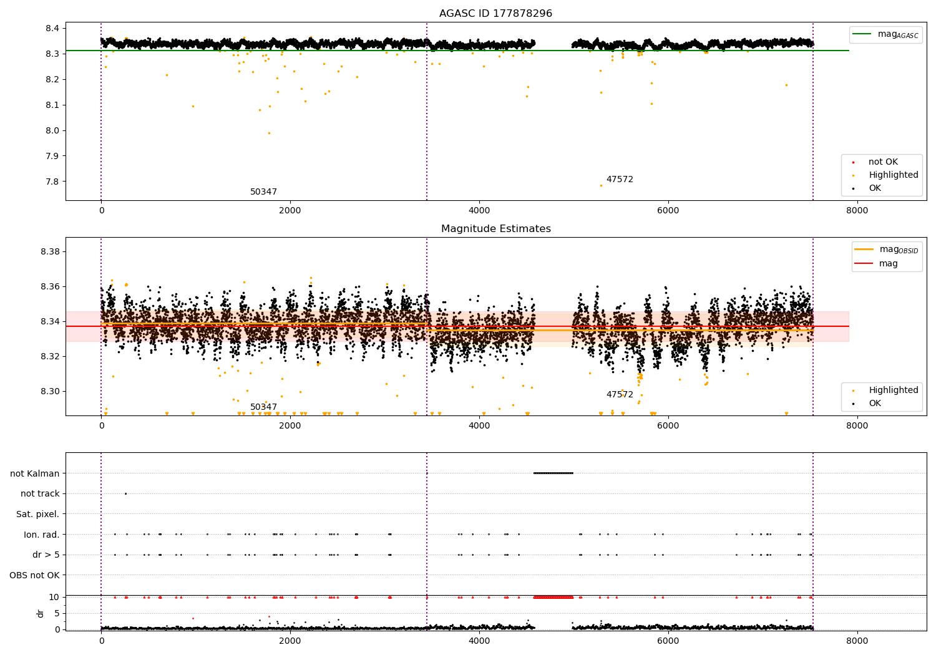The height and width of the screenshot is (655, 936).
Task: Click the black dashed segment on the "not Kalman" row
Action: [x=553, y=473]
